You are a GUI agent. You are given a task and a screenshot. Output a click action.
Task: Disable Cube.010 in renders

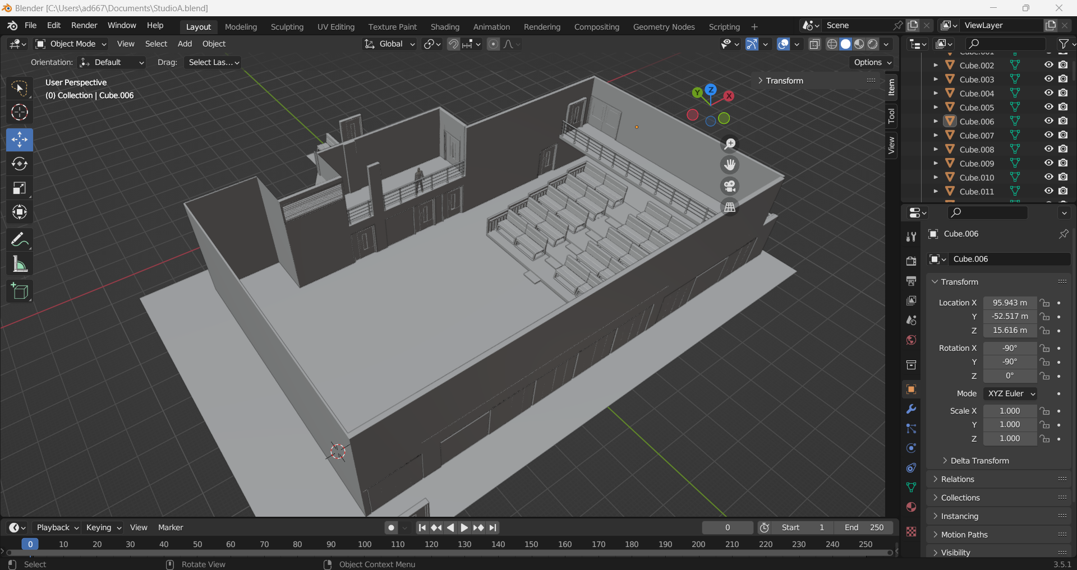pos(1063,177)
